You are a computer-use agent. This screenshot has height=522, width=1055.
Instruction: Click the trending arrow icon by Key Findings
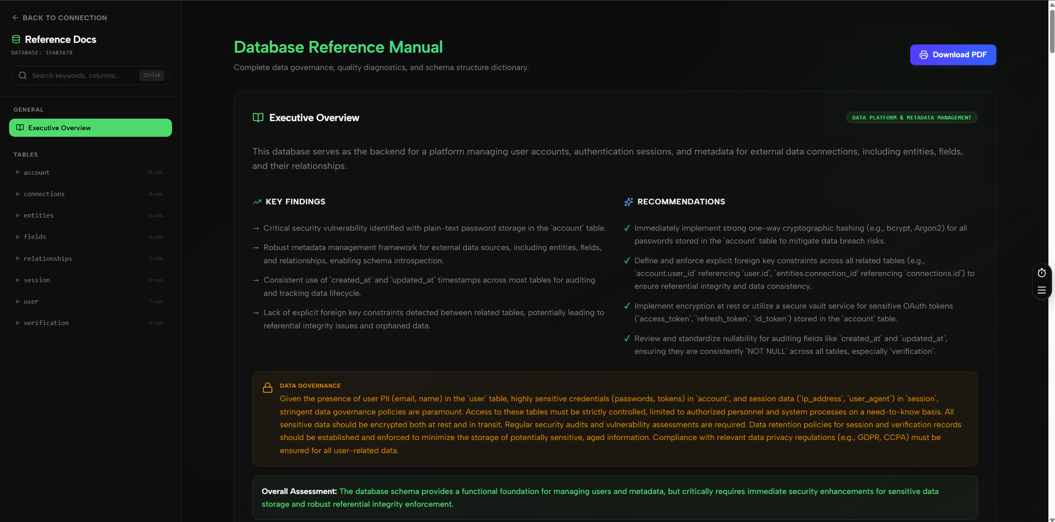pyautogui.click(x=257, y=202)
